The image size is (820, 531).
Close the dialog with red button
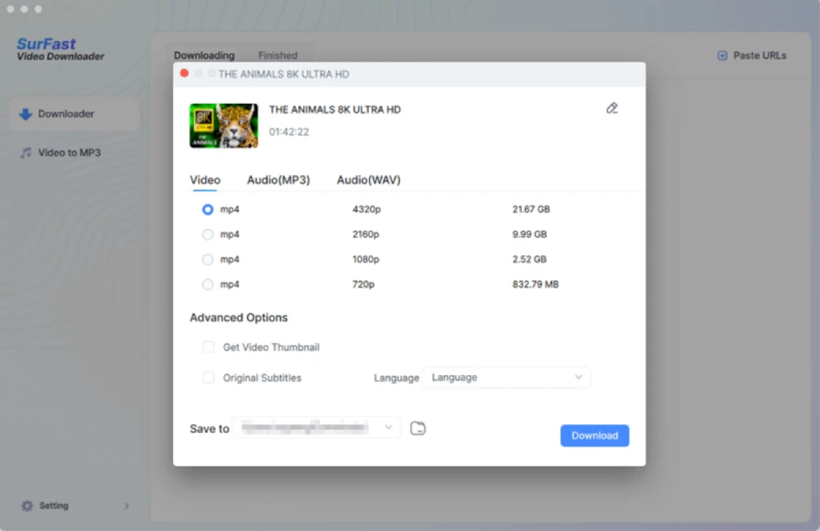pyautogui.click(x=184, y=73)
